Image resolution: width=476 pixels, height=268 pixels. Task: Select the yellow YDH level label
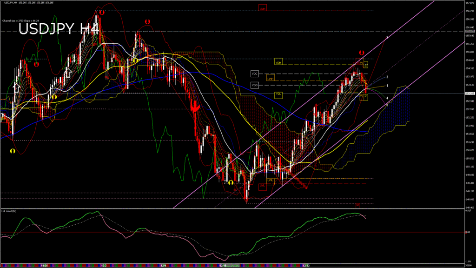tap(278, 62)
